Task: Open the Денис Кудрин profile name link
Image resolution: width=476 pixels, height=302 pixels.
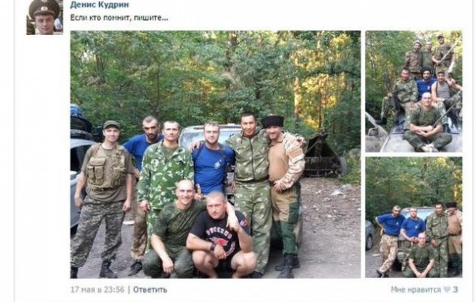Action: [x=100, y=5]
